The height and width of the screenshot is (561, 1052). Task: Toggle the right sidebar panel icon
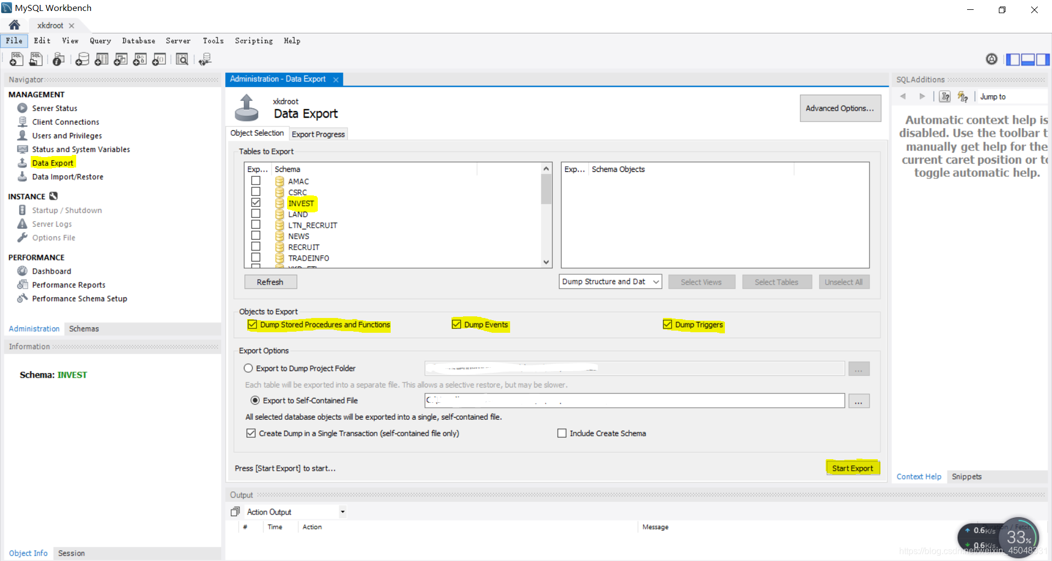[1043, 59]
